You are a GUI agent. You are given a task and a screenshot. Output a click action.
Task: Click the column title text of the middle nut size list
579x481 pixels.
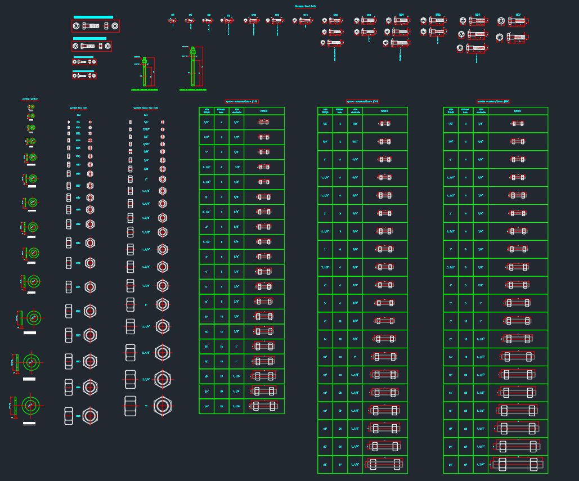[x=78, y=106]
